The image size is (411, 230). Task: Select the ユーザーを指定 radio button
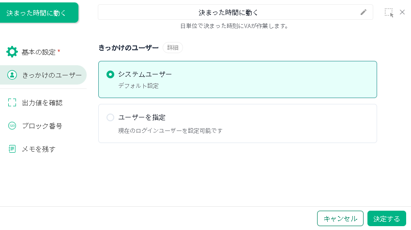coord(110,117)
